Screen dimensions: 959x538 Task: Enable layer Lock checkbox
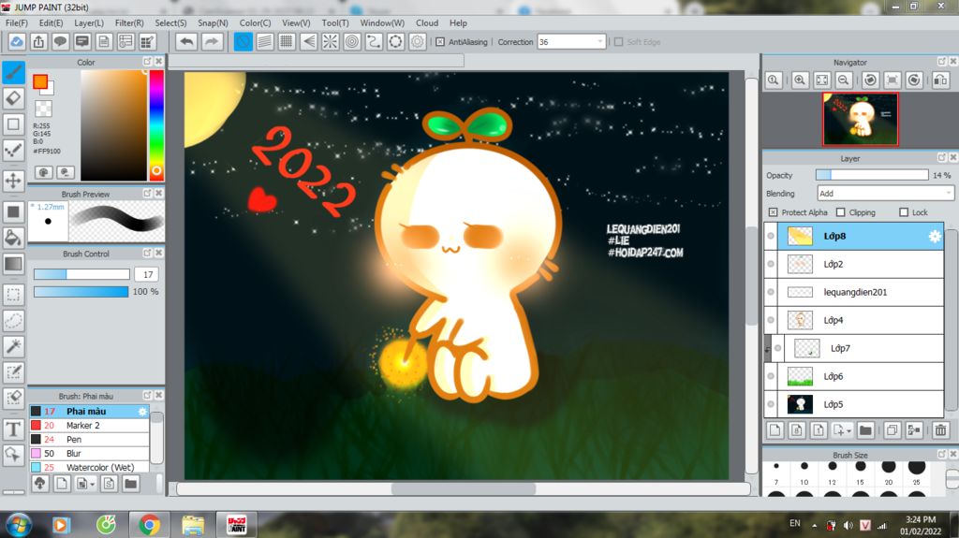click(x=904, y=212)
